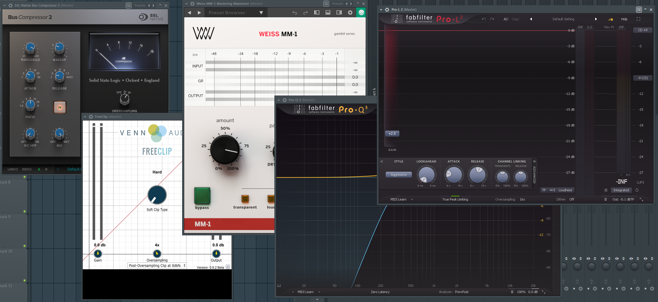
Task: Open SSL Bus Compressor preset list icon
Action: click(129, 5)
